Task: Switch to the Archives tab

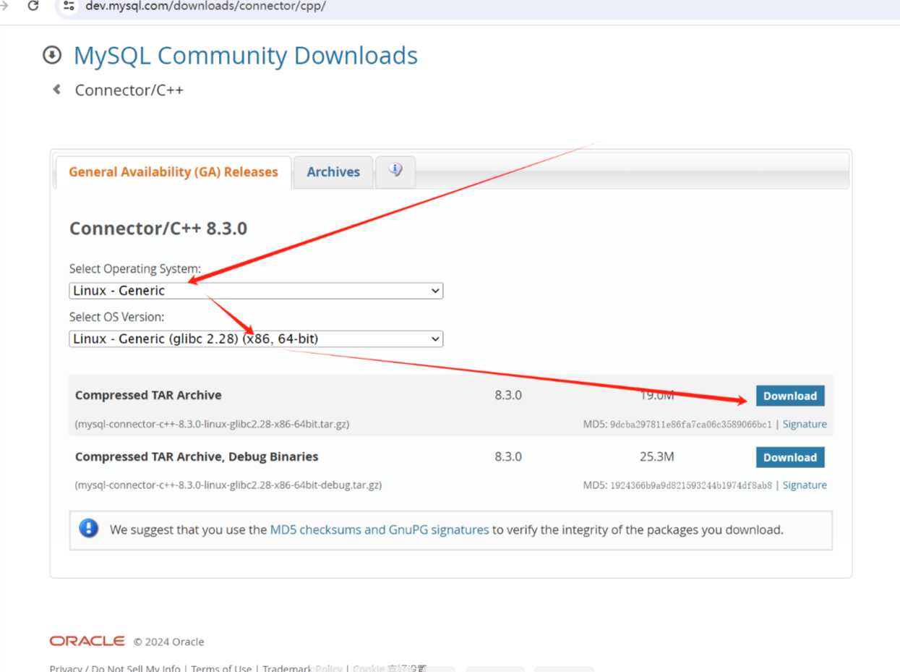Action: [333, 172]
